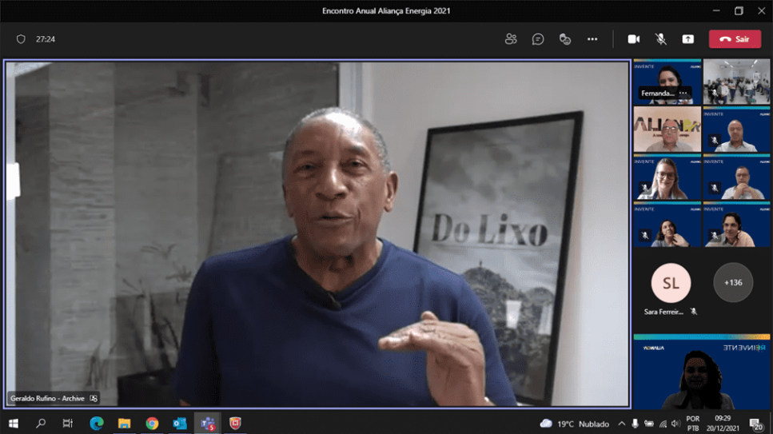773x434 pixels.
Task: Toggle the muted microphone button
Action: pos(660,39)
